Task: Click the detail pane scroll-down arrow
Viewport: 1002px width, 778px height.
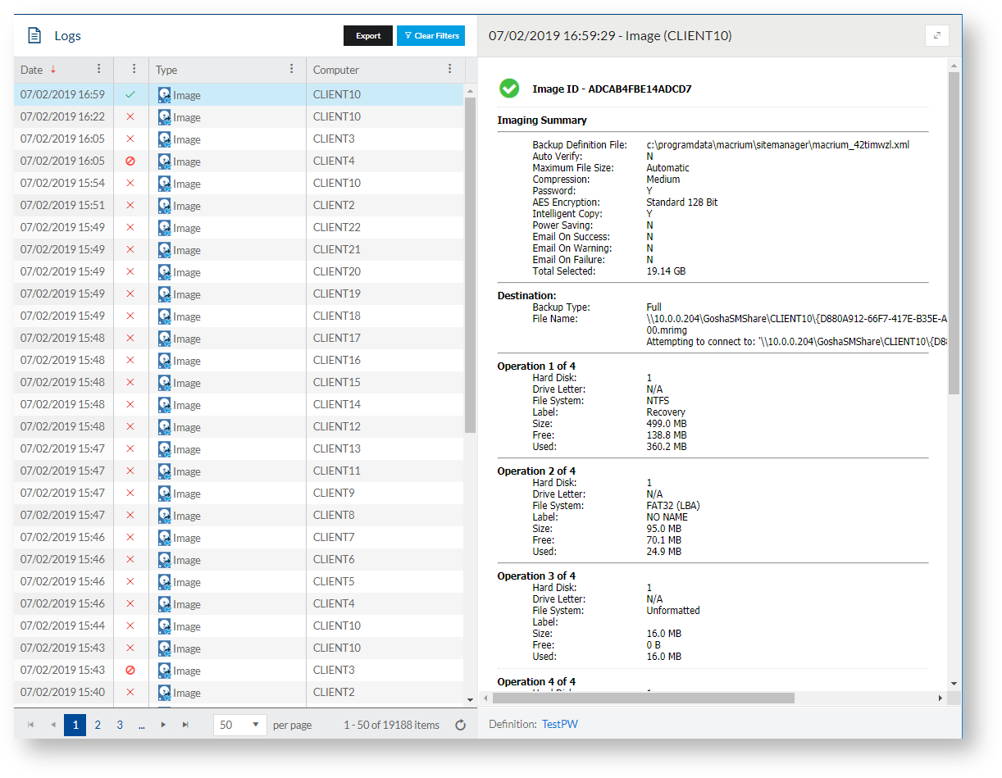Action: pos(954,683)
